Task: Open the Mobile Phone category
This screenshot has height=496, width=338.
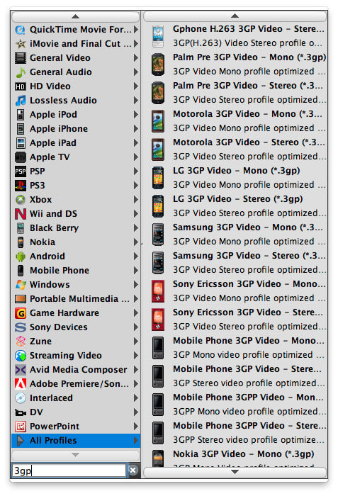Action: (x=76, y=271)
